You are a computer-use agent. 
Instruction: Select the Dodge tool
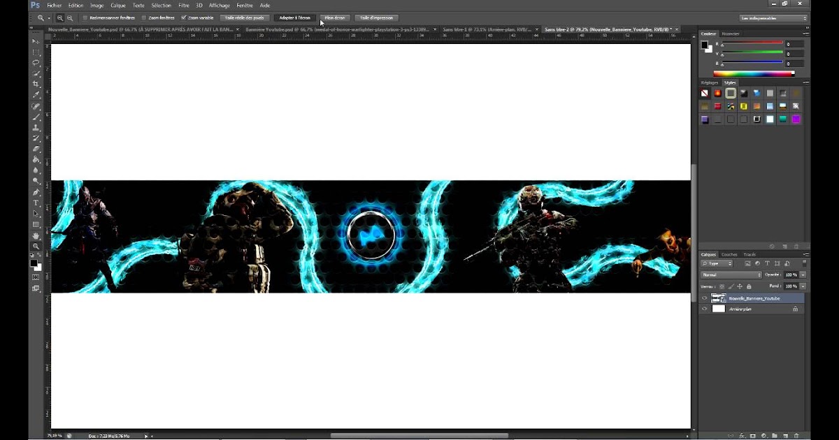pyautogui.click(x=36, y=181)
